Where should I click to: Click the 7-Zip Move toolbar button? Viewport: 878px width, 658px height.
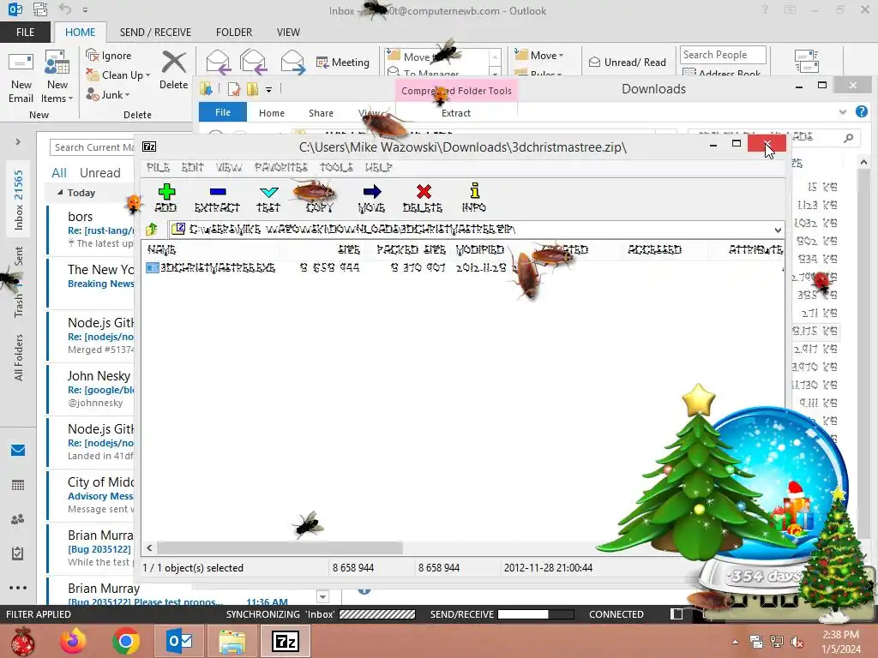tap(371, 198)
